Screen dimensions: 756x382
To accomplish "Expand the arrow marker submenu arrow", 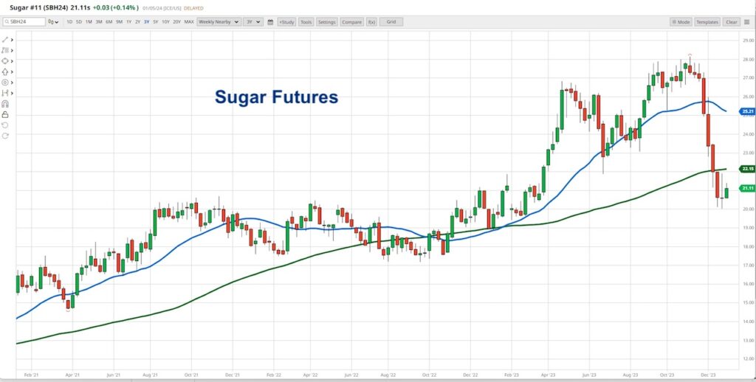I will point(12,72).
